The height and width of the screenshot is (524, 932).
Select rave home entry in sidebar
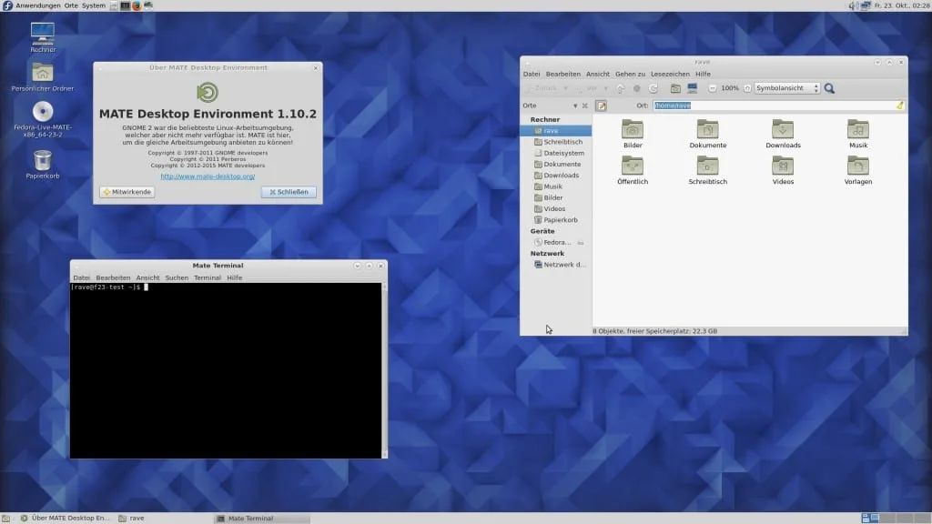pyautogui.click(x=556, y=131)
